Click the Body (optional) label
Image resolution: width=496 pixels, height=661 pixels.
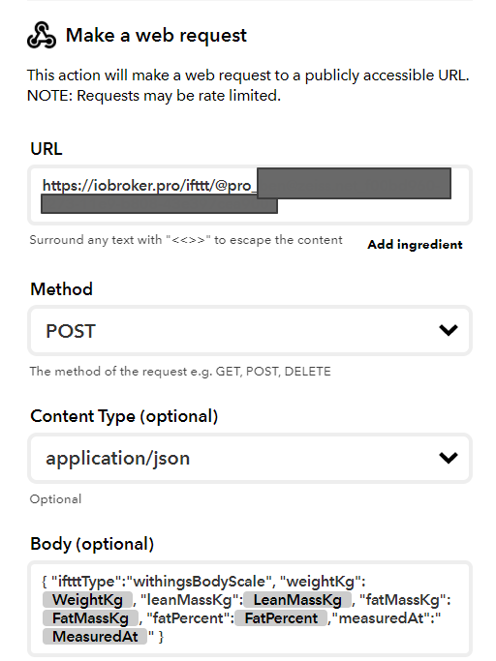pyautogui.click(x=92, y=544)
